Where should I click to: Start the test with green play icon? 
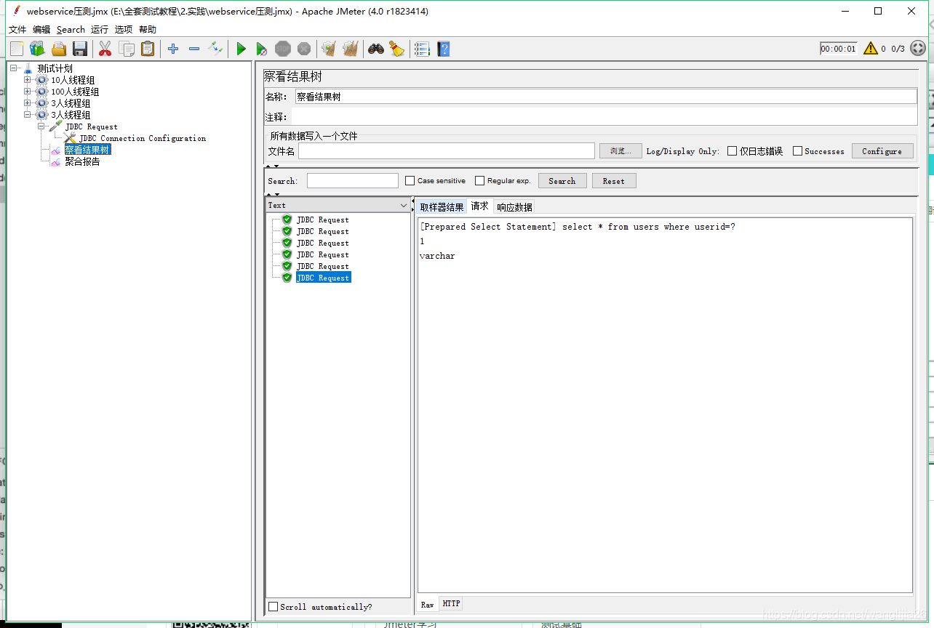point(241,49)
